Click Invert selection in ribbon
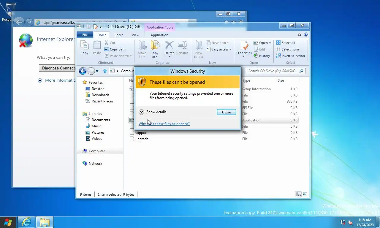Viewport: 380px width, 228px height. [290, 56]
